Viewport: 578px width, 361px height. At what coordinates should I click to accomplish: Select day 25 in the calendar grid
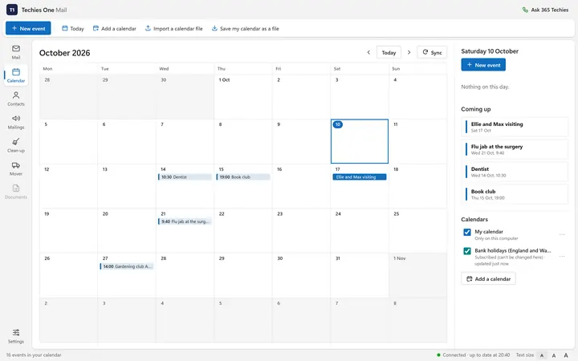(417, 230)
